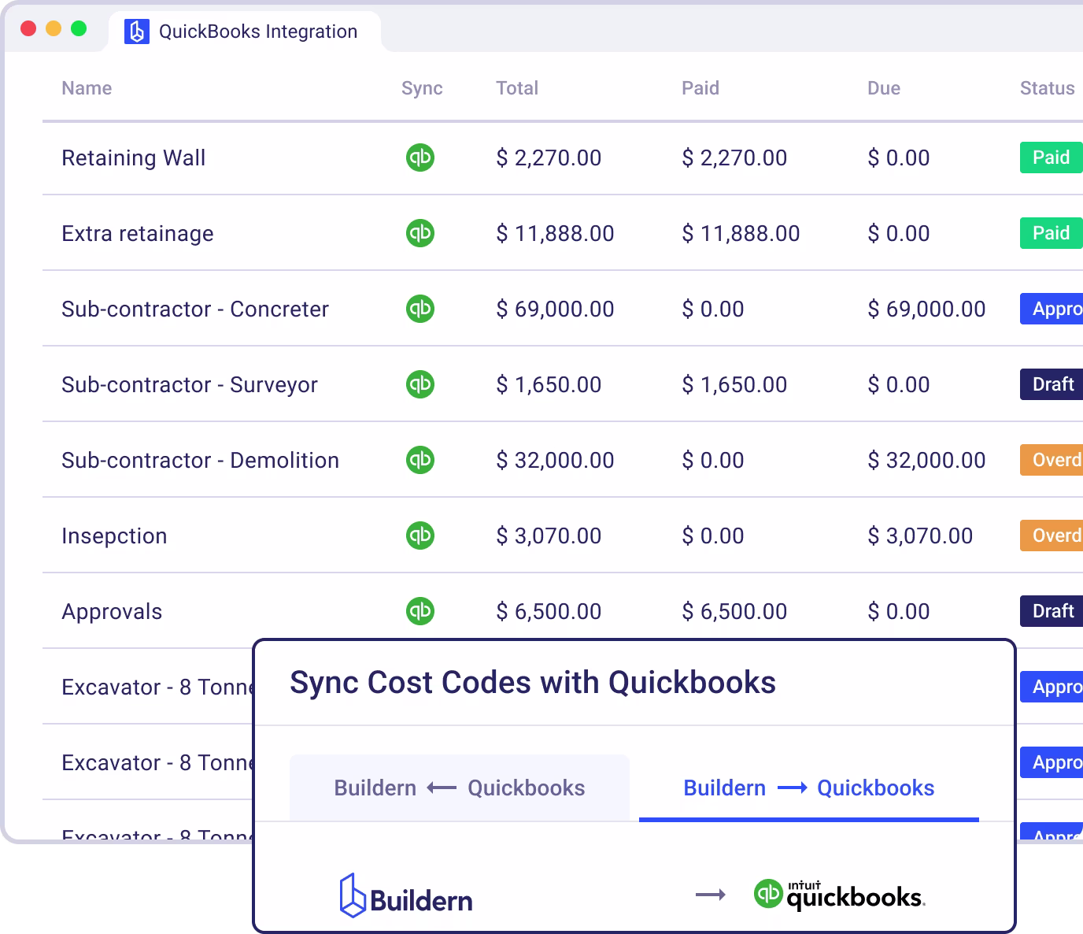Click sync icon in Sub-contractor - Concreter row
The width and height of the screenshot is (1083, 934).
(420, 309)
